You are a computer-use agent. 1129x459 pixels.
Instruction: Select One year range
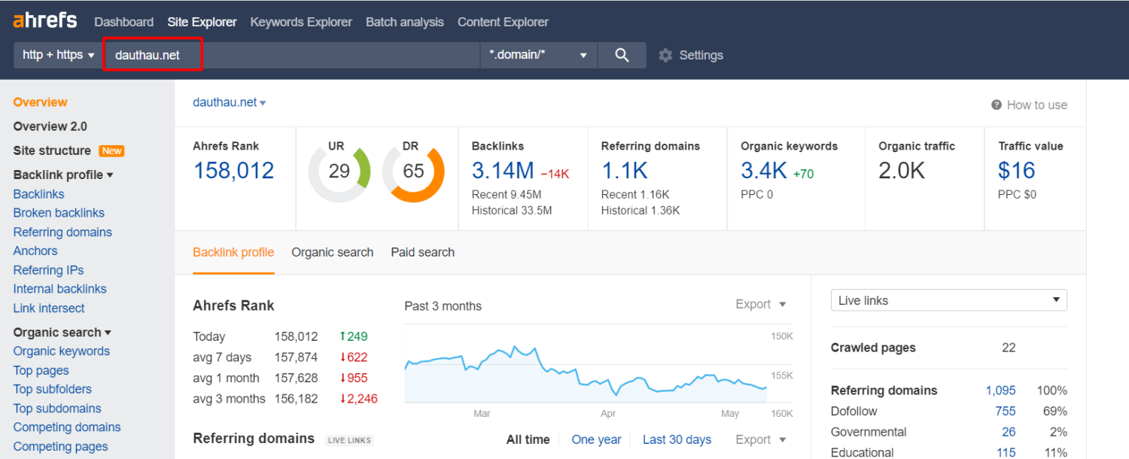click(x=596, y=439)
